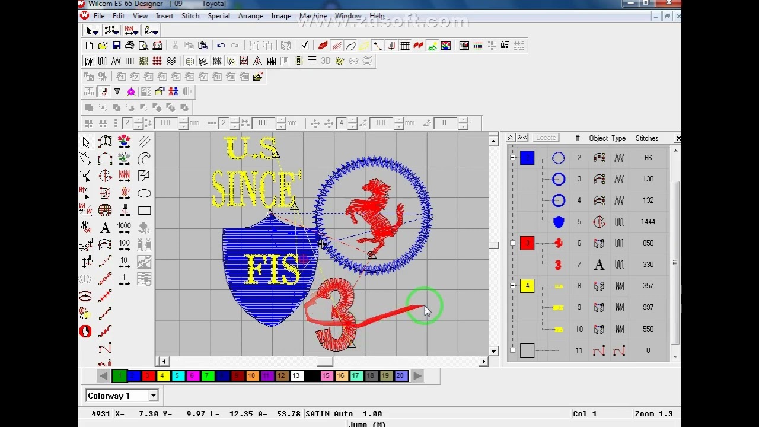Select the 1000 stitches travel tool
759x427 pixels.
click(124, 227)
